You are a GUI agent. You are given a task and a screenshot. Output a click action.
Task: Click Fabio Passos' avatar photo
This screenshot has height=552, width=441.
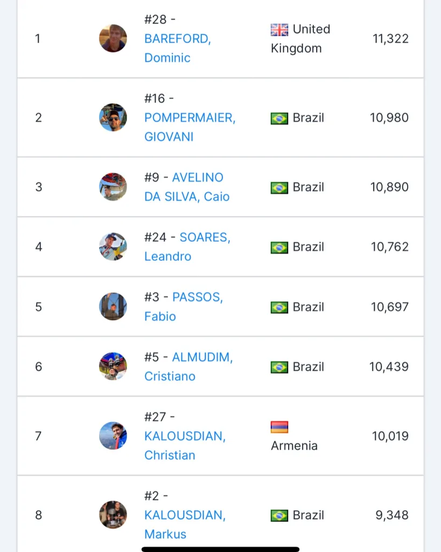point(113,307)
